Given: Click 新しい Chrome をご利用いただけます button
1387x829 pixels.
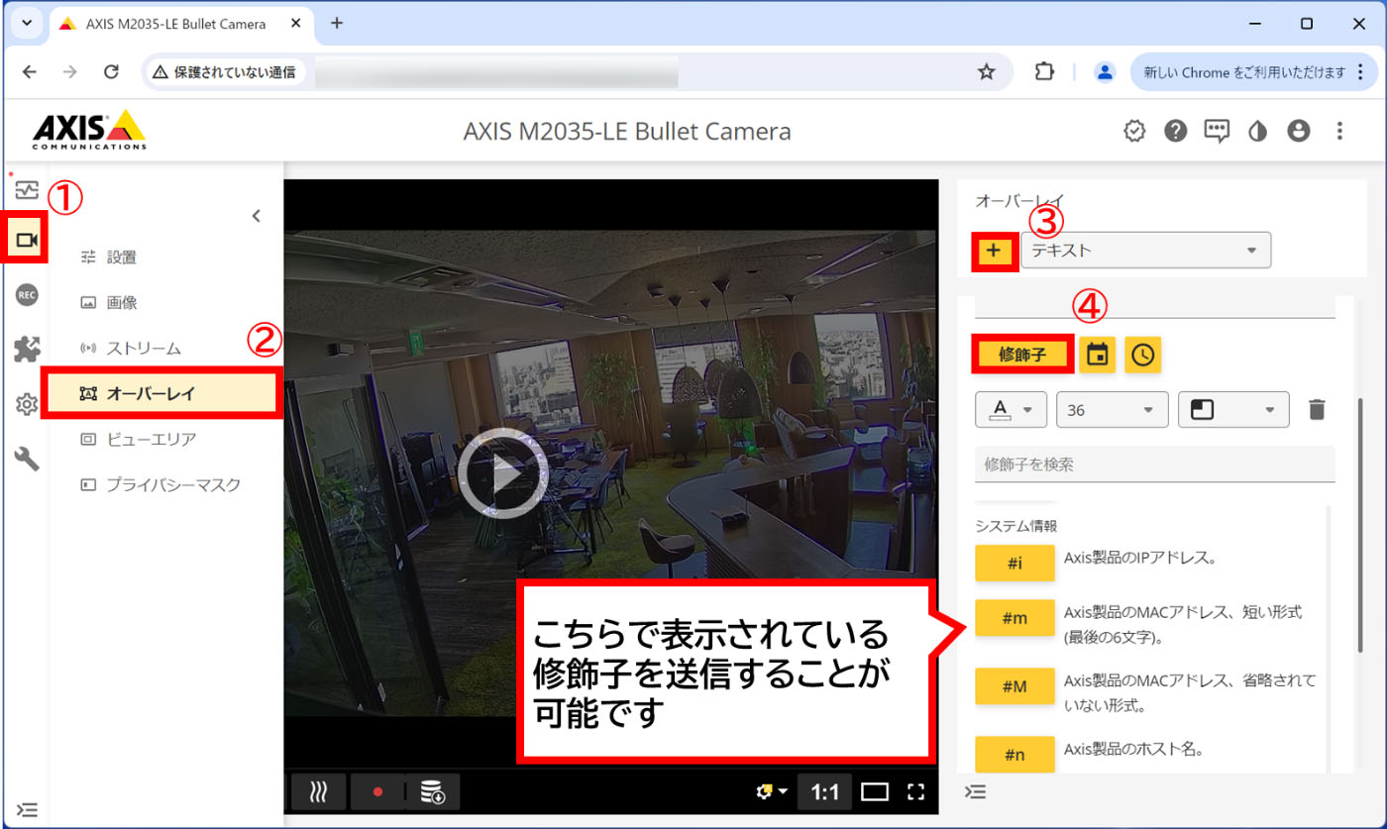Looking at the screenshot, I should coord(1253,71).
